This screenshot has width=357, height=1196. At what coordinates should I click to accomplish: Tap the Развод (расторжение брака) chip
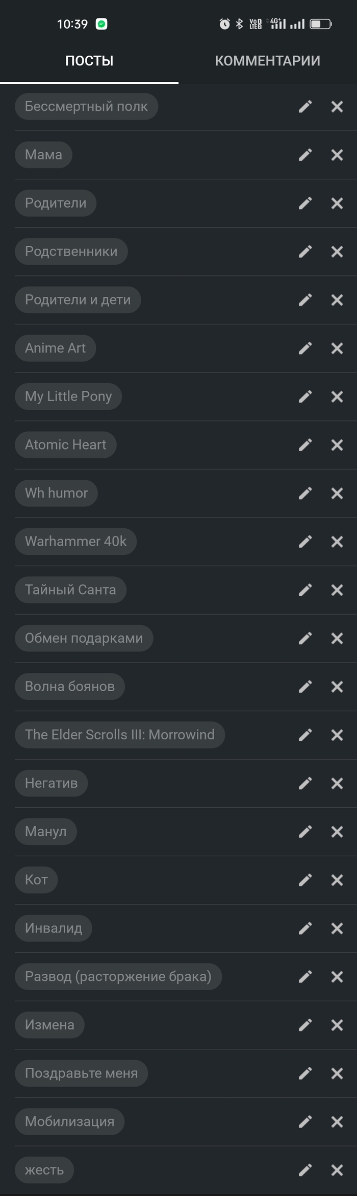pos(118,976)
